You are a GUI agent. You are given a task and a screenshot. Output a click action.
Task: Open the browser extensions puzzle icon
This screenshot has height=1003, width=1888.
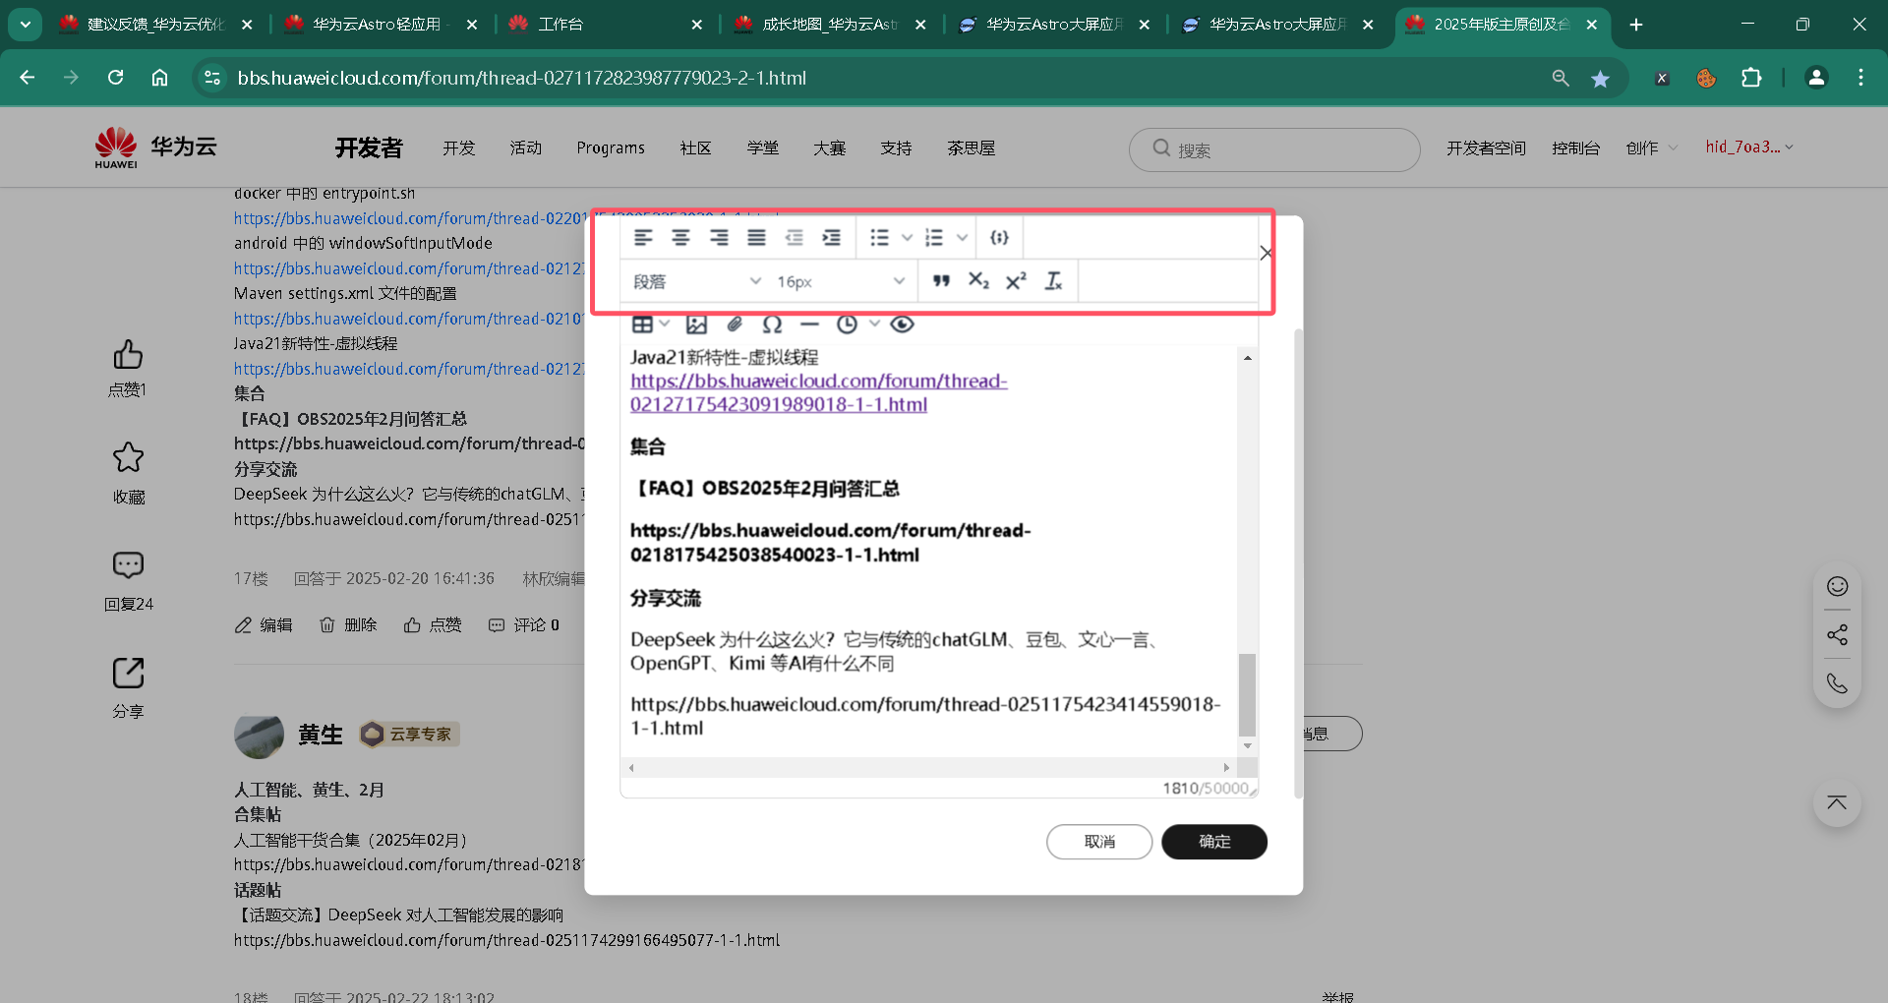[x=1751, y=78]
